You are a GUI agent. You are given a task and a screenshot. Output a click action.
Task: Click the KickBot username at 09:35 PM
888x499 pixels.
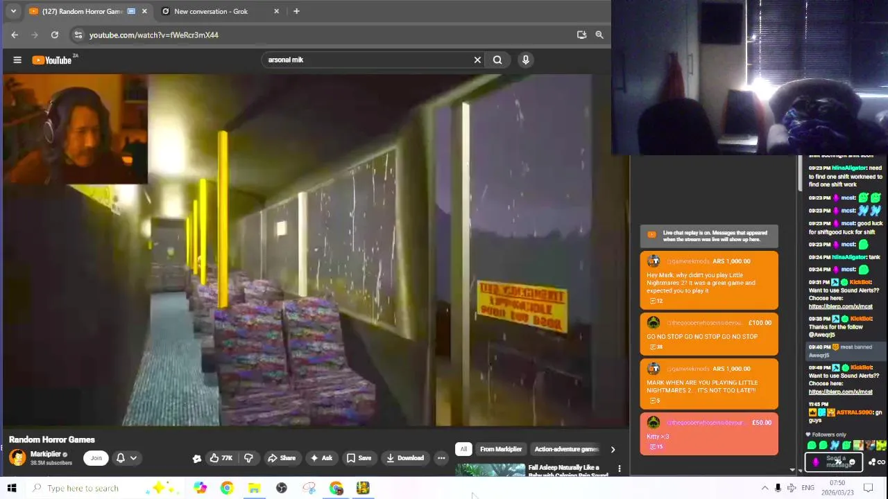pos(860,319)
